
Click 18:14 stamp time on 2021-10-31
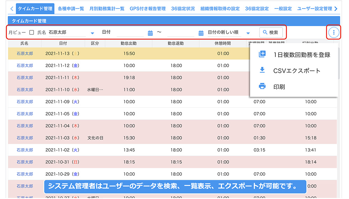coord(311,162)
